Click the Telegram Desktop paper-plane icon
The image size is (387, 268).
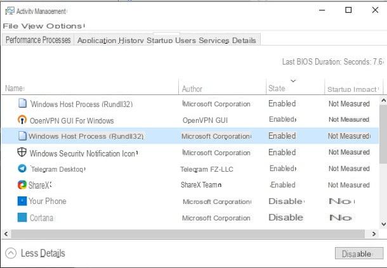22,169
